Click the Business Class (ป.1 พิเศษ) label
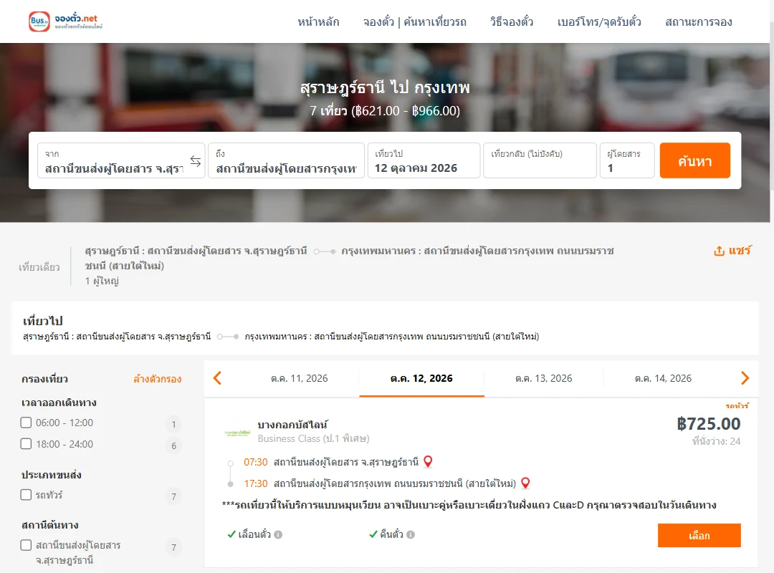The image size is (774, 573). 313,439
